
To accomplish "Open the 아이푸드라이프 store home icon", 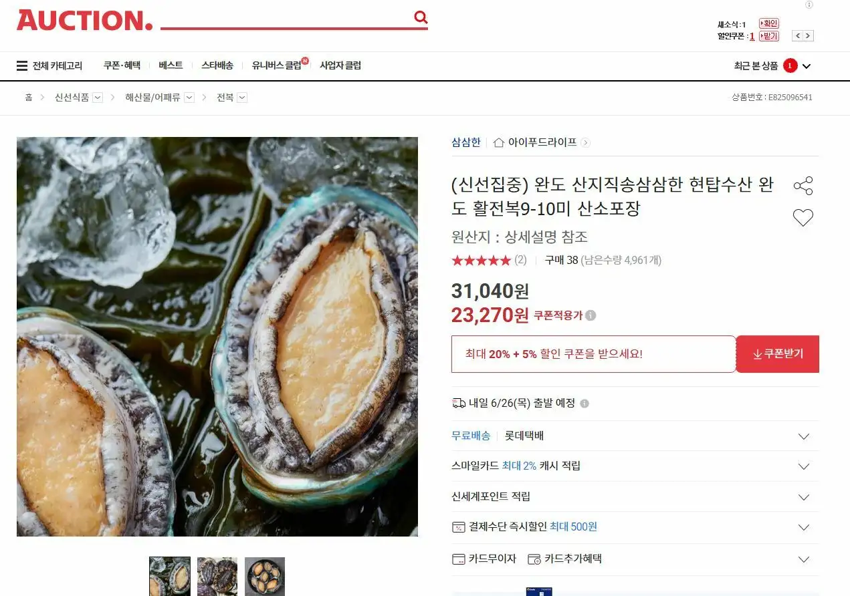I will point(498,142).
